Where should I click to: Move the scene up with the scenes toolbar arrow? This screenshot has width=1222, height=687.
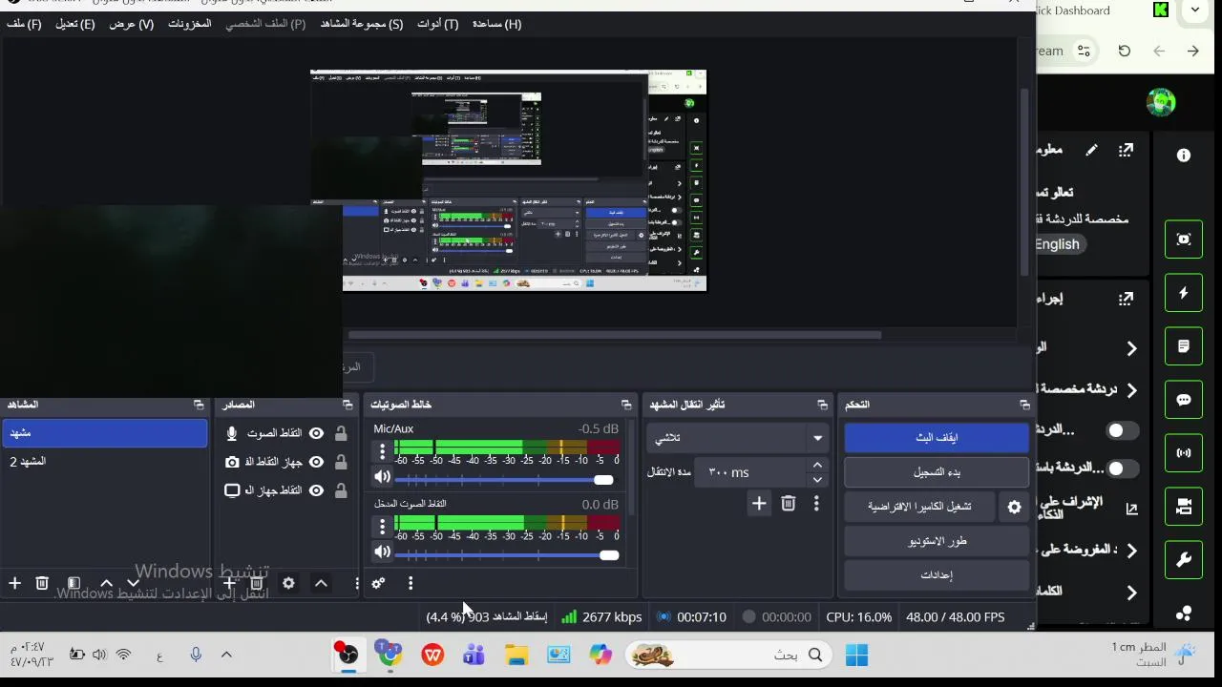[106, 583]
